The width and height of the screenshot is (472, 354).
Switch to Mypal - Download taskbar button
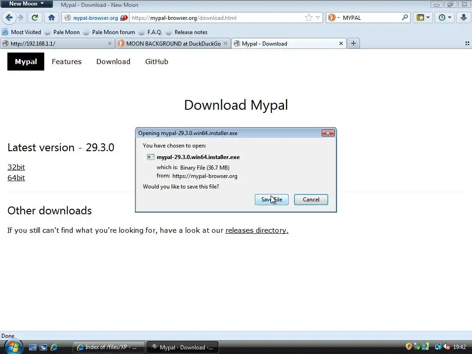click(183, 348)
